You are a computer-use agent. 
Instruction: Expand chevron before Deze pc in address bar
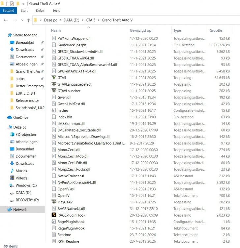click(41, 20)
